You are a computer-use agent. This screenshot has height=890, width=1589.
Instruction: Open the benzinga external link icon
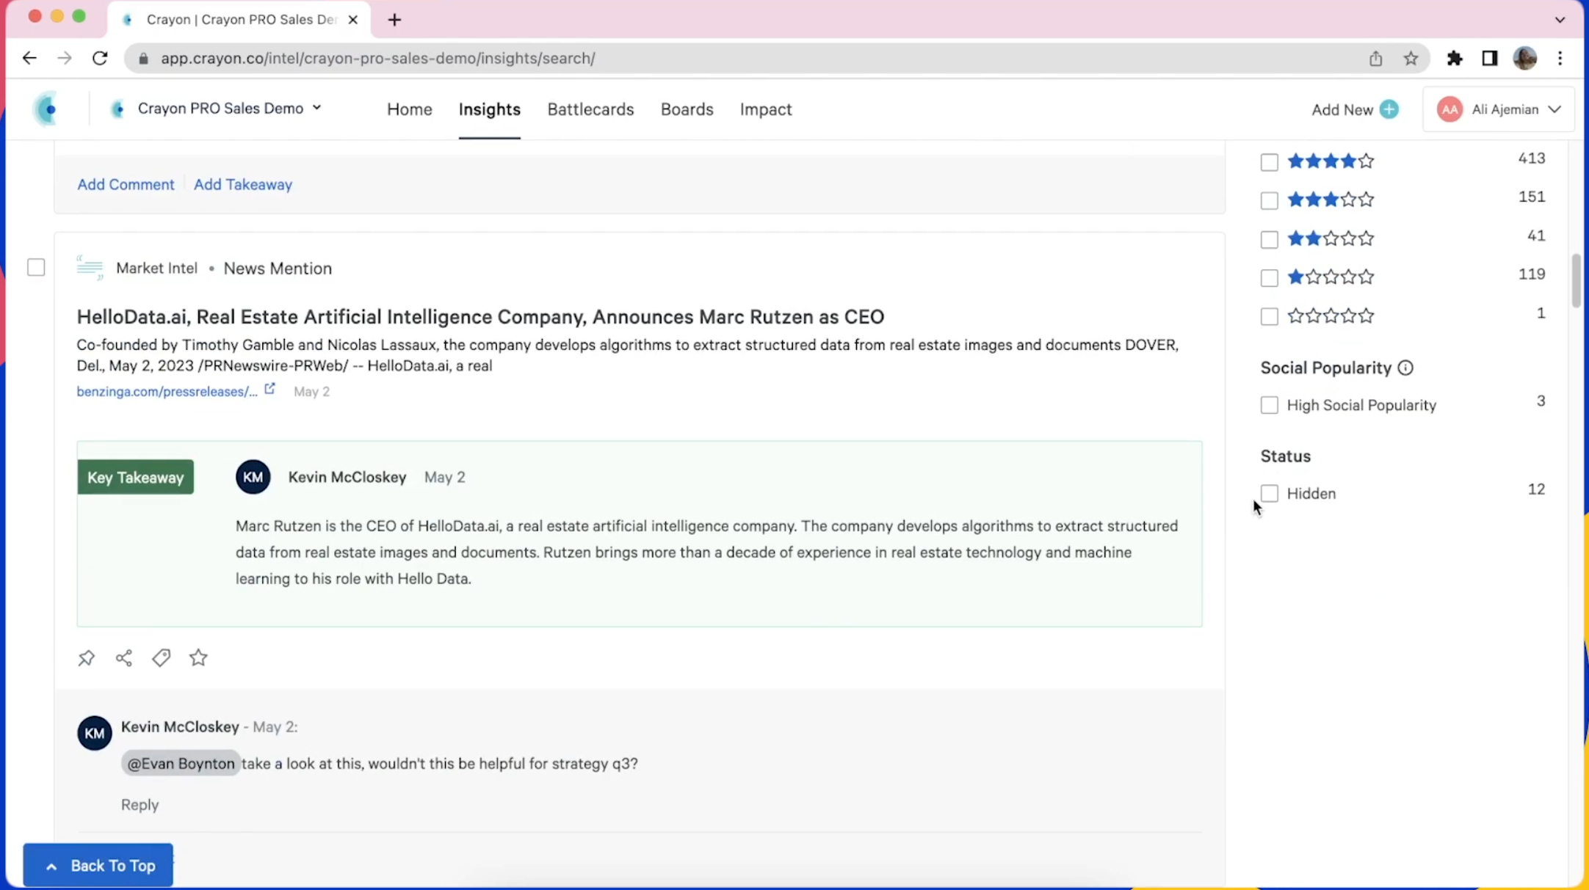point(270,390)
